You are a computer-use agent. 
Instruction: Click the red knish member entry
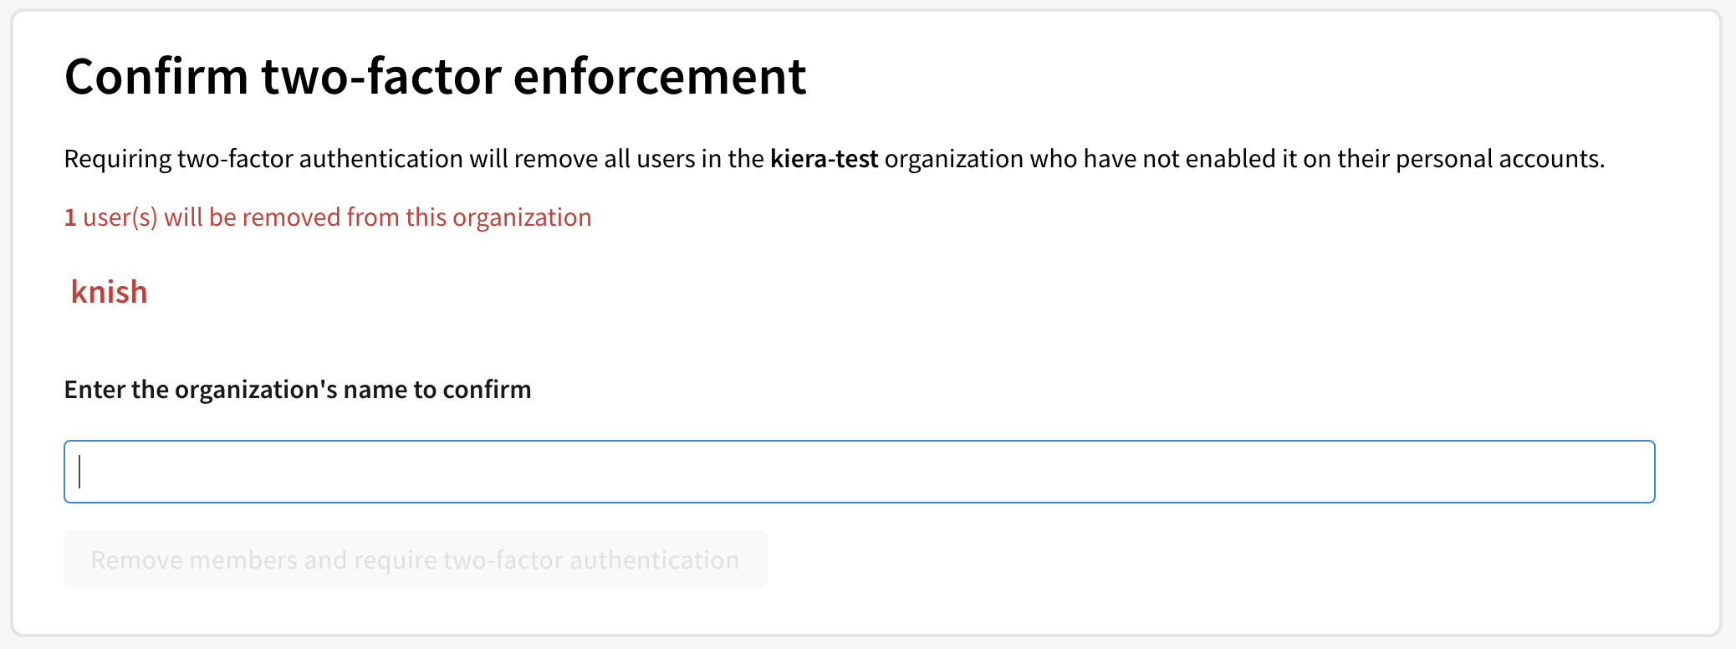click(x=110, y=291)
